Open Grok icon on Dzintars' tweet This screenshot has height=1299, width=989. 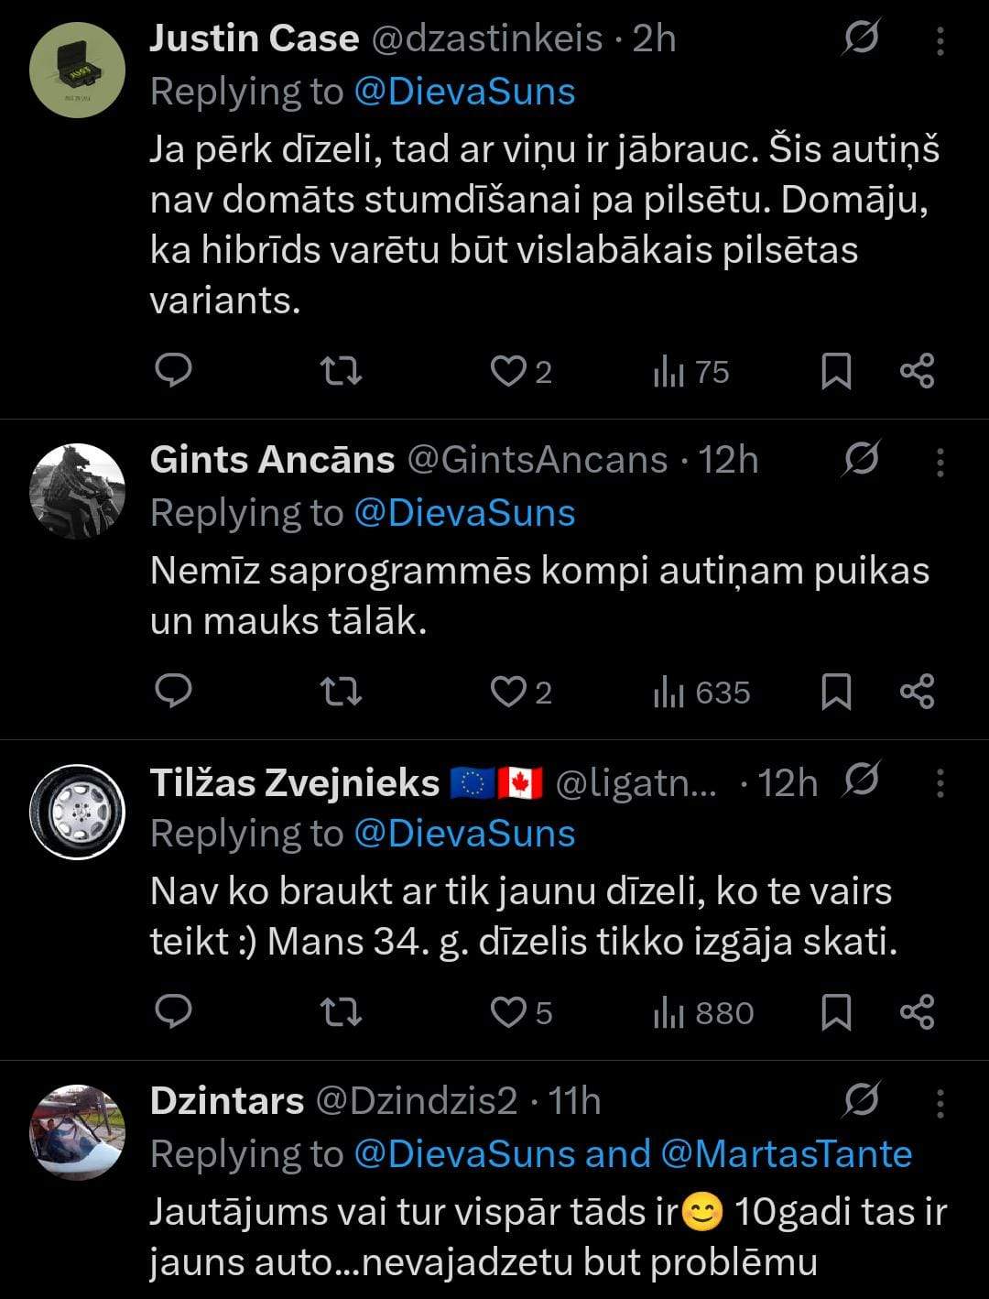tap(860, 1100)
